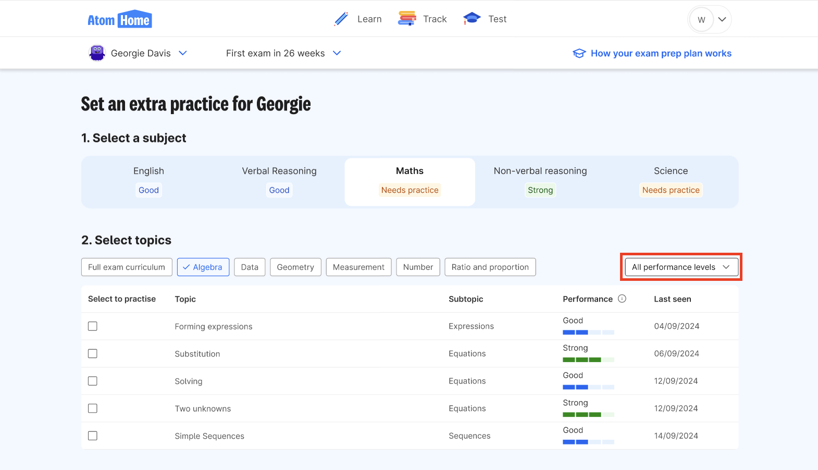Expand the account menu chevron

(722, 20)
